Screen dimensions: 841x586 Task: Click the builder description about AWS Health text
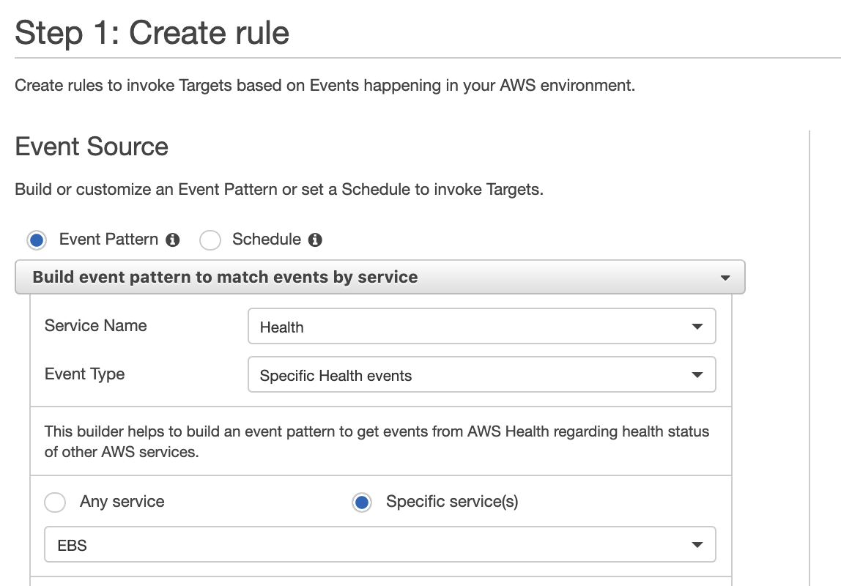tap(377, 442)
